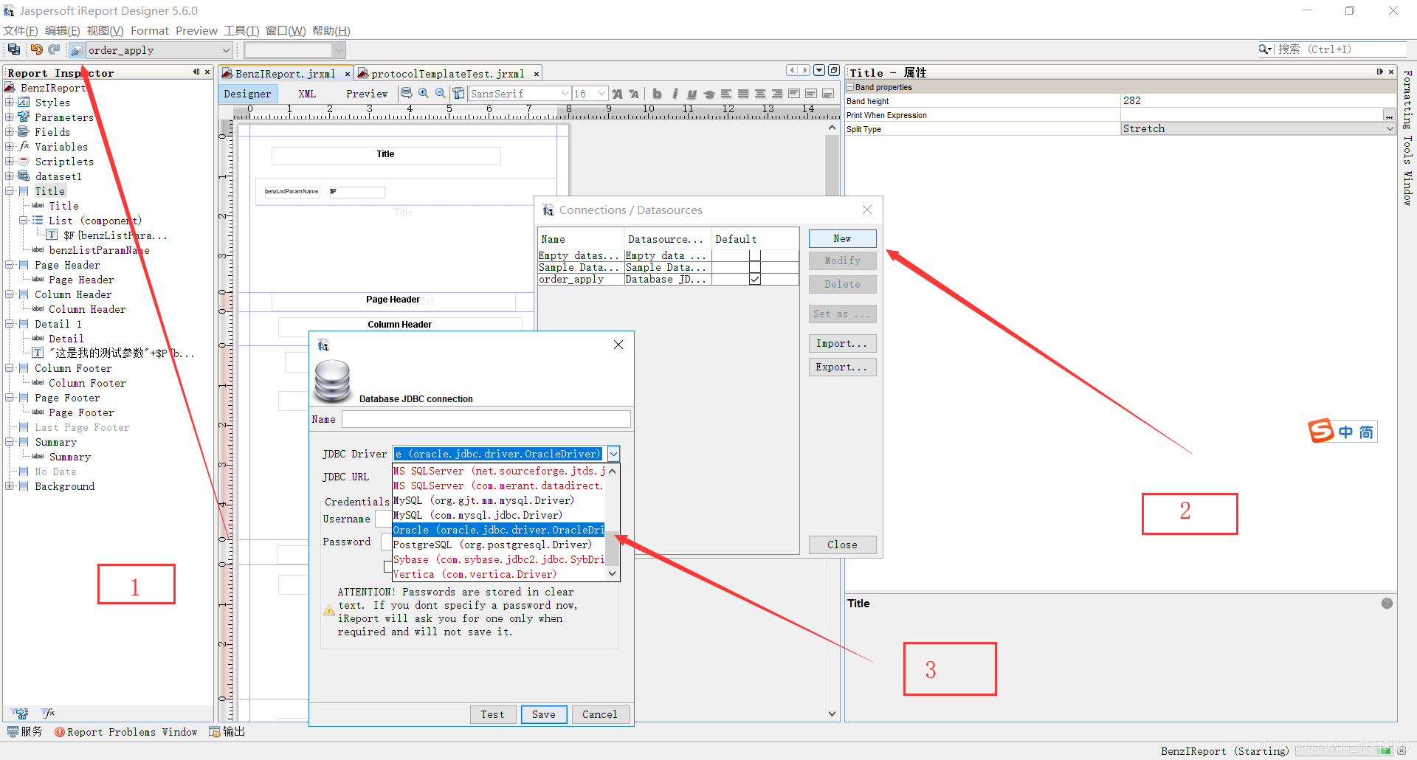
Task: Expand the Parameters tree node
Action: [10, 117]
